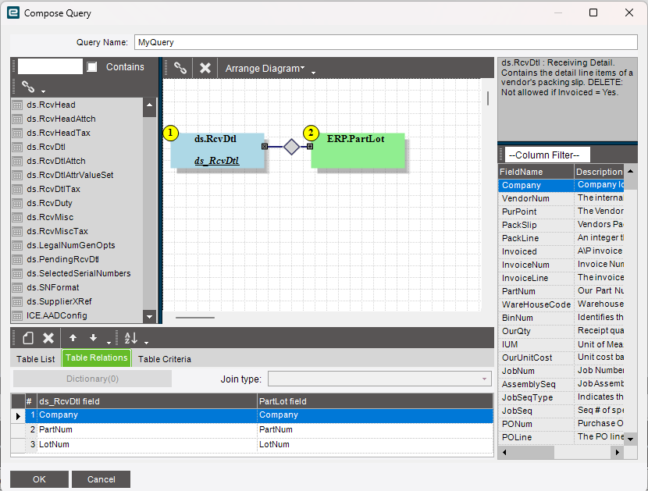Open the Arrange Diagram dropdown
648x491 pixels.
pos(265,68)
